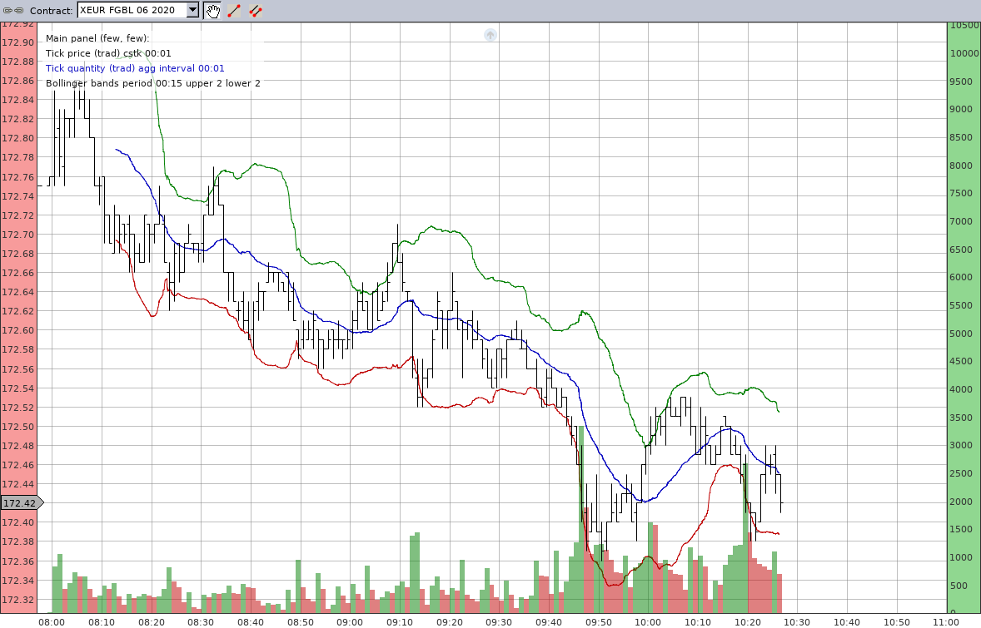Click the up-arrow circle icon above the chart
Screen dimensions: 981x628
(490, 35)
